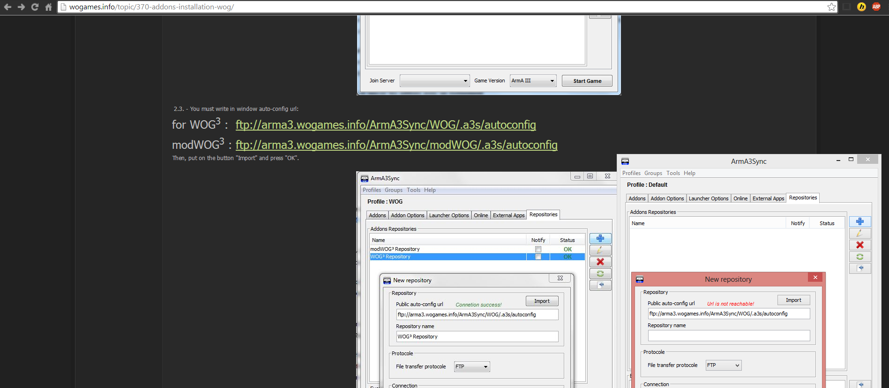Open Game Version ArmA III dropdown

533,81
